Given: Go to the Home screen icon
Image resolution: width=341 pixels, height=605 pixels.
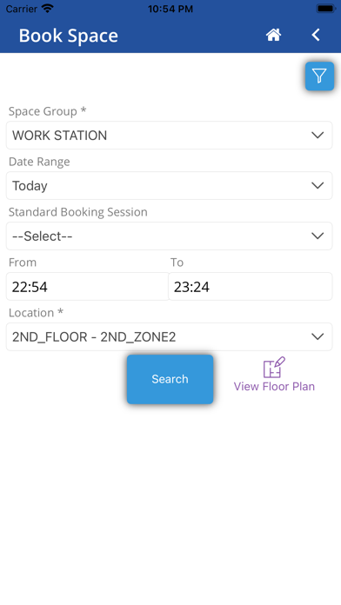Looking at the screenshot, I should [273, 35].
